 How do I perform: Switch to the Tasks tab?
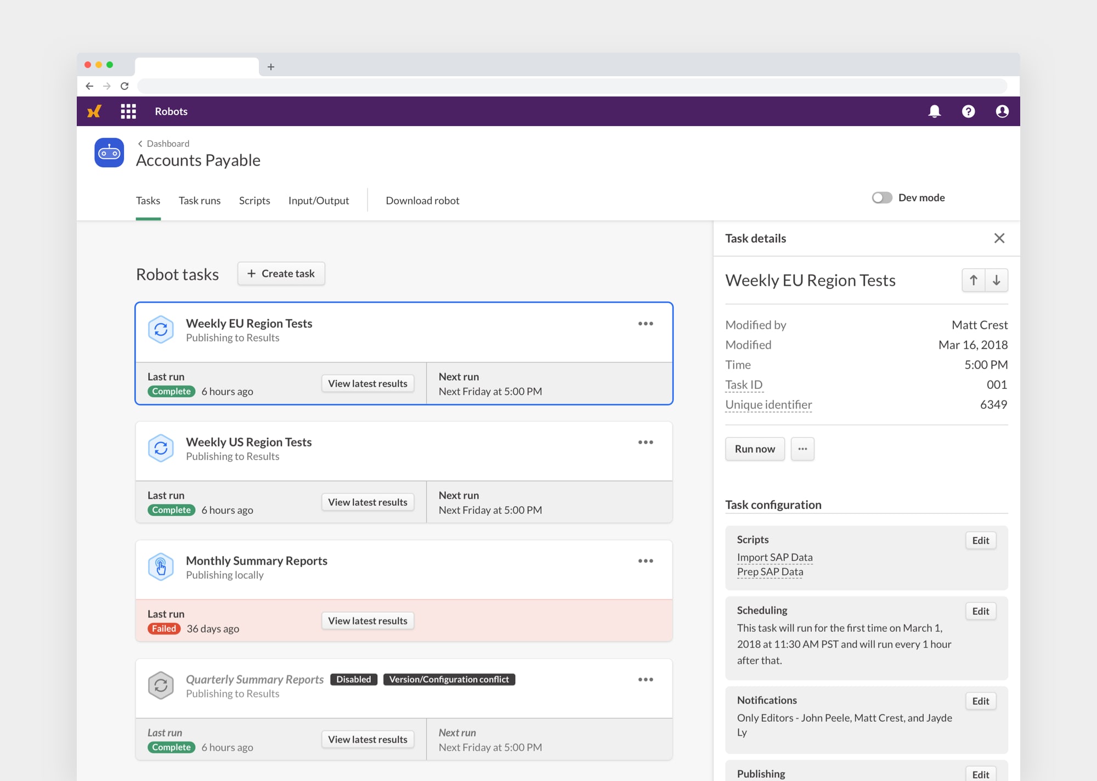click(148, 201)
